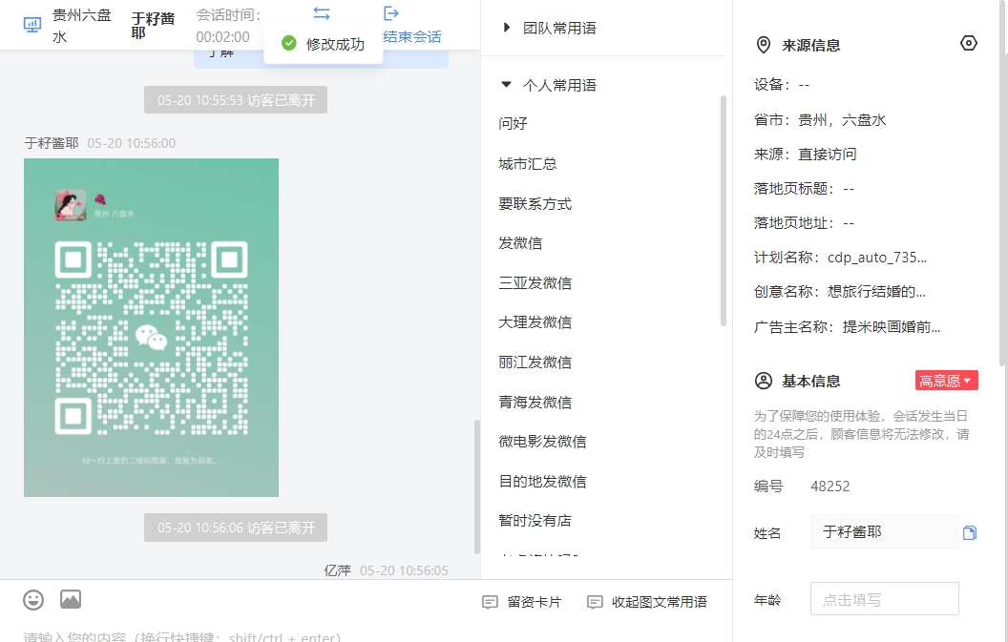Click the sender name 于籽酱耶 above QR image

click(52, 143)
